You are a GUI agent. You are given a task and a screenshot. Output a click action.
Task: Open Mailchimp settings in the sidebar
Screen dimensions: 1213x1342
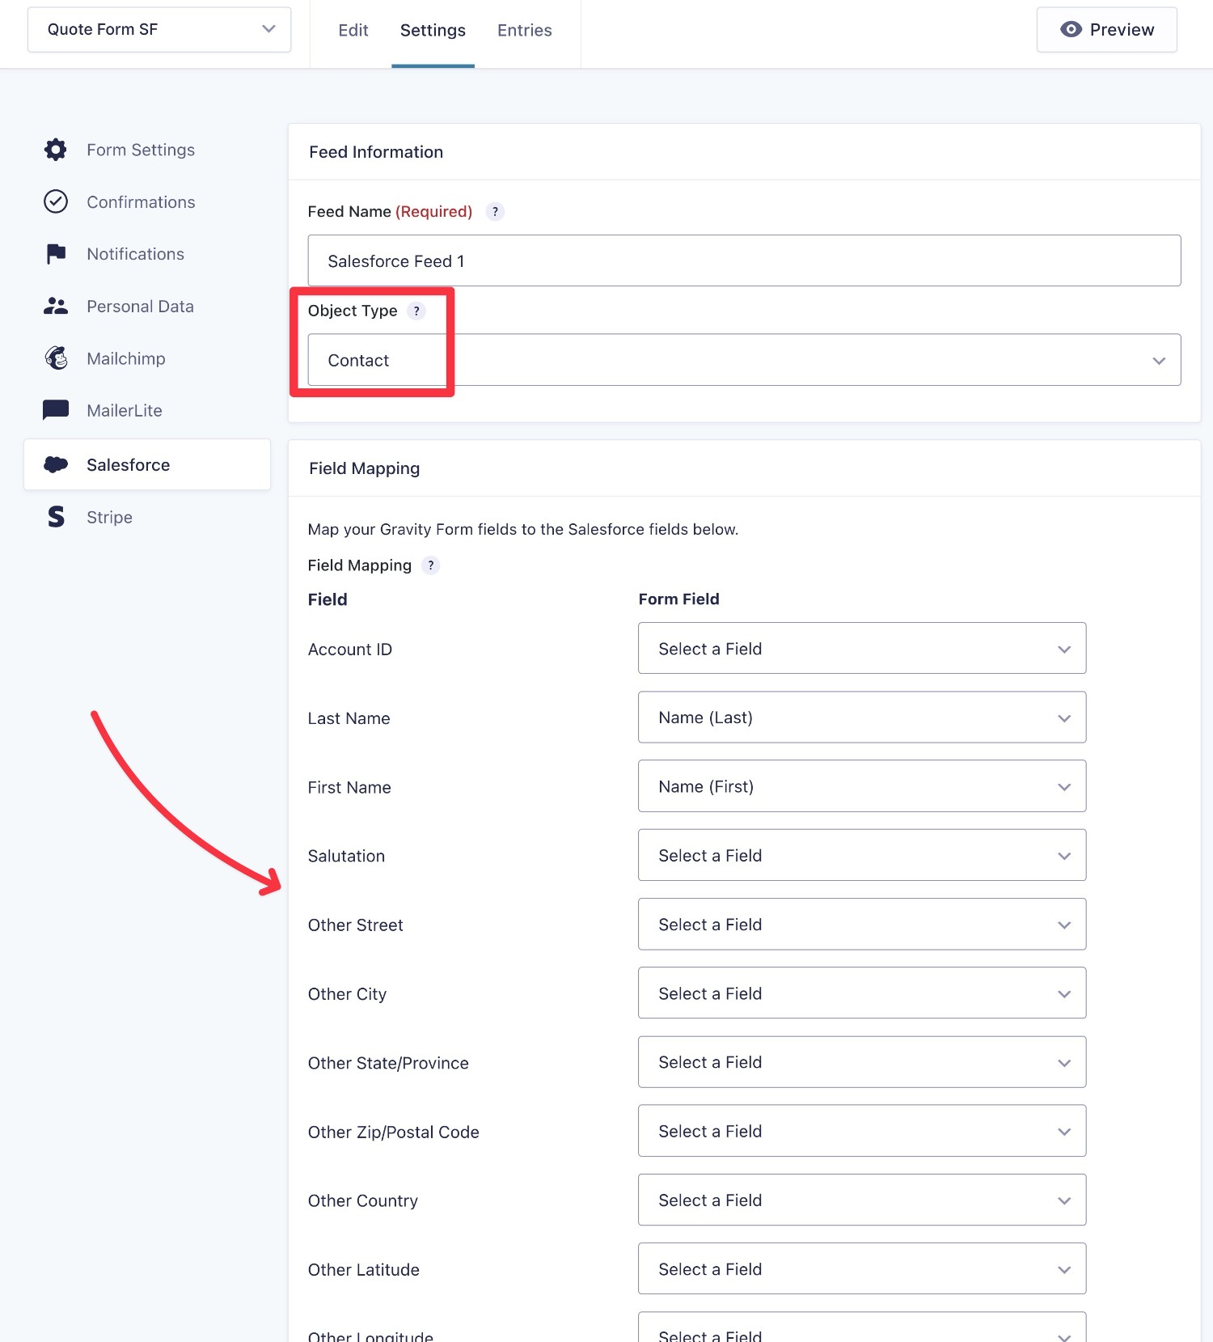(126, 358)
